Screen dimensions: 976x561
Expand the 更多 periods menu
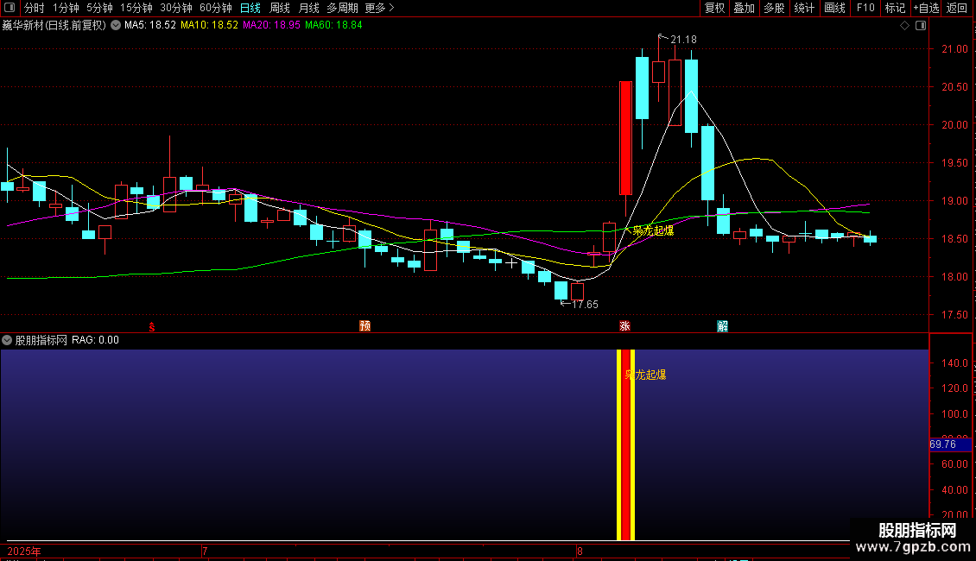click(x=379, y=8)
